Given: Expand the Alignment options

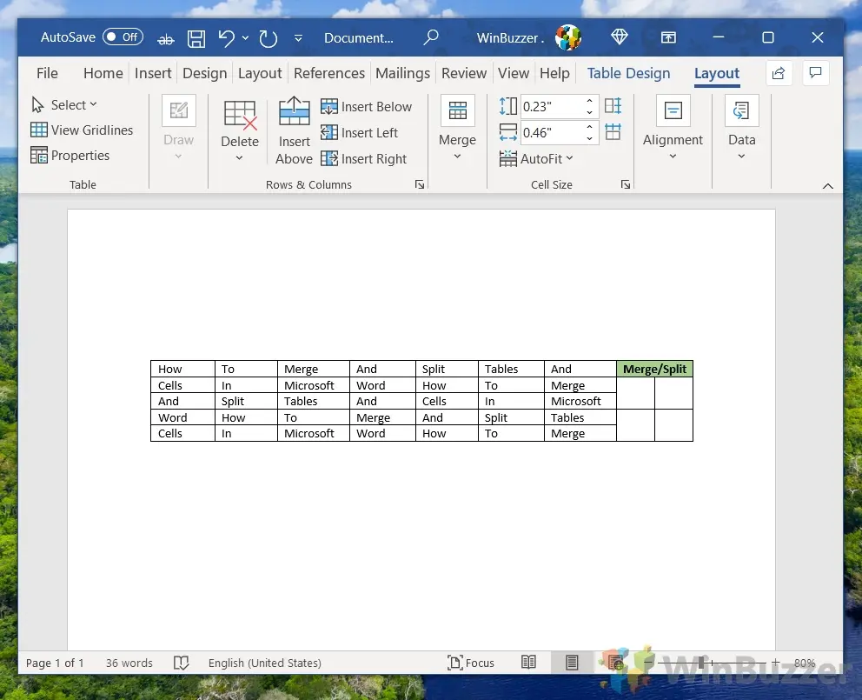Looking at the screenshot, I should [673, 157].
